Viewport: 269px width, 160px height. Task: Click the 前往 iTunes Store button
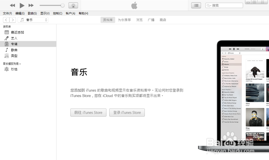pos(88,112)
